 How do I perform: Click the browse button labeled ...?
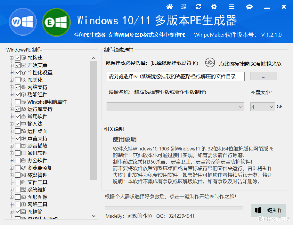[263, 76]
